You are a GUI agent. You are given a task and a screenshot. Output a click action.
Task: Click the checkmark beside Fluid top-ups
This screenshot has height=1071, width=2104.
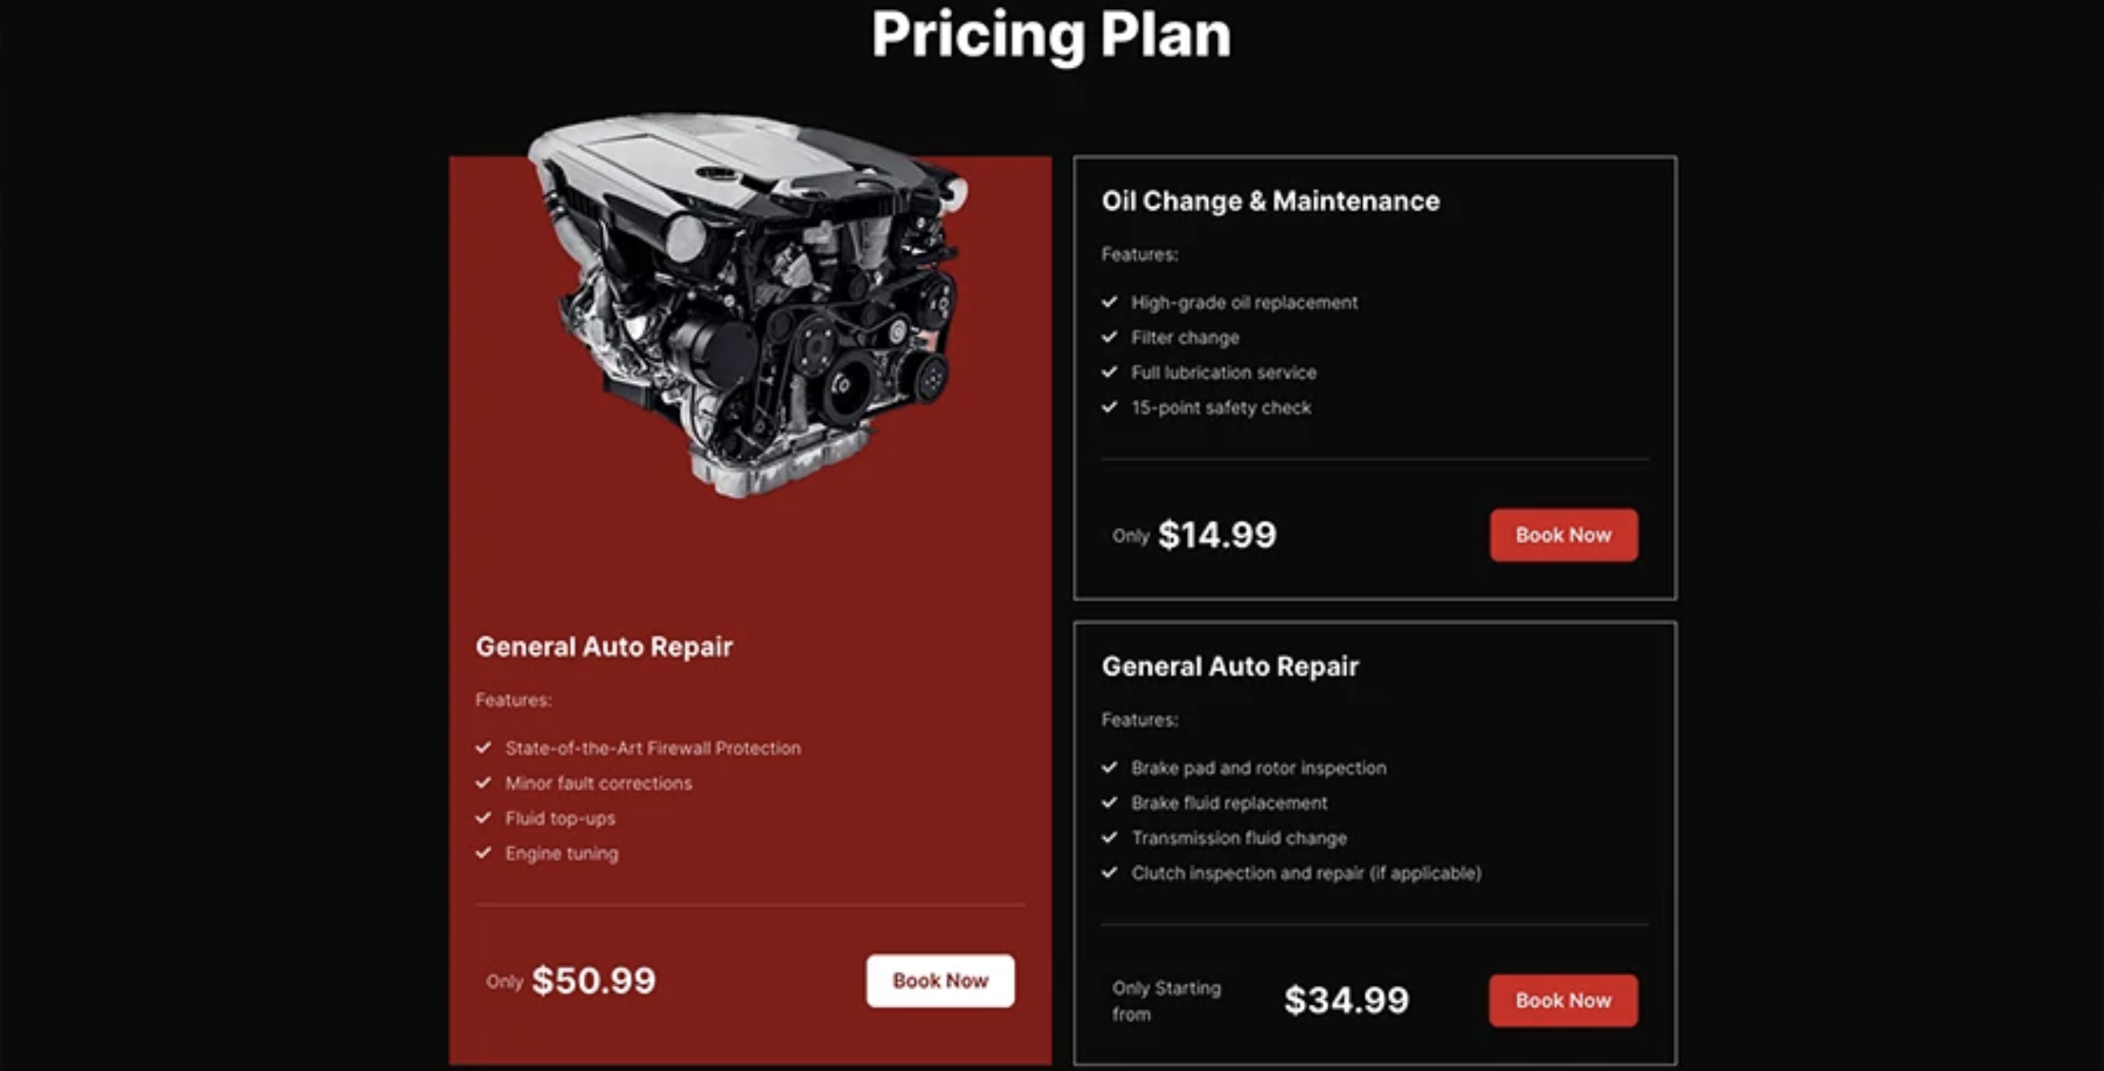coord(484,818)
